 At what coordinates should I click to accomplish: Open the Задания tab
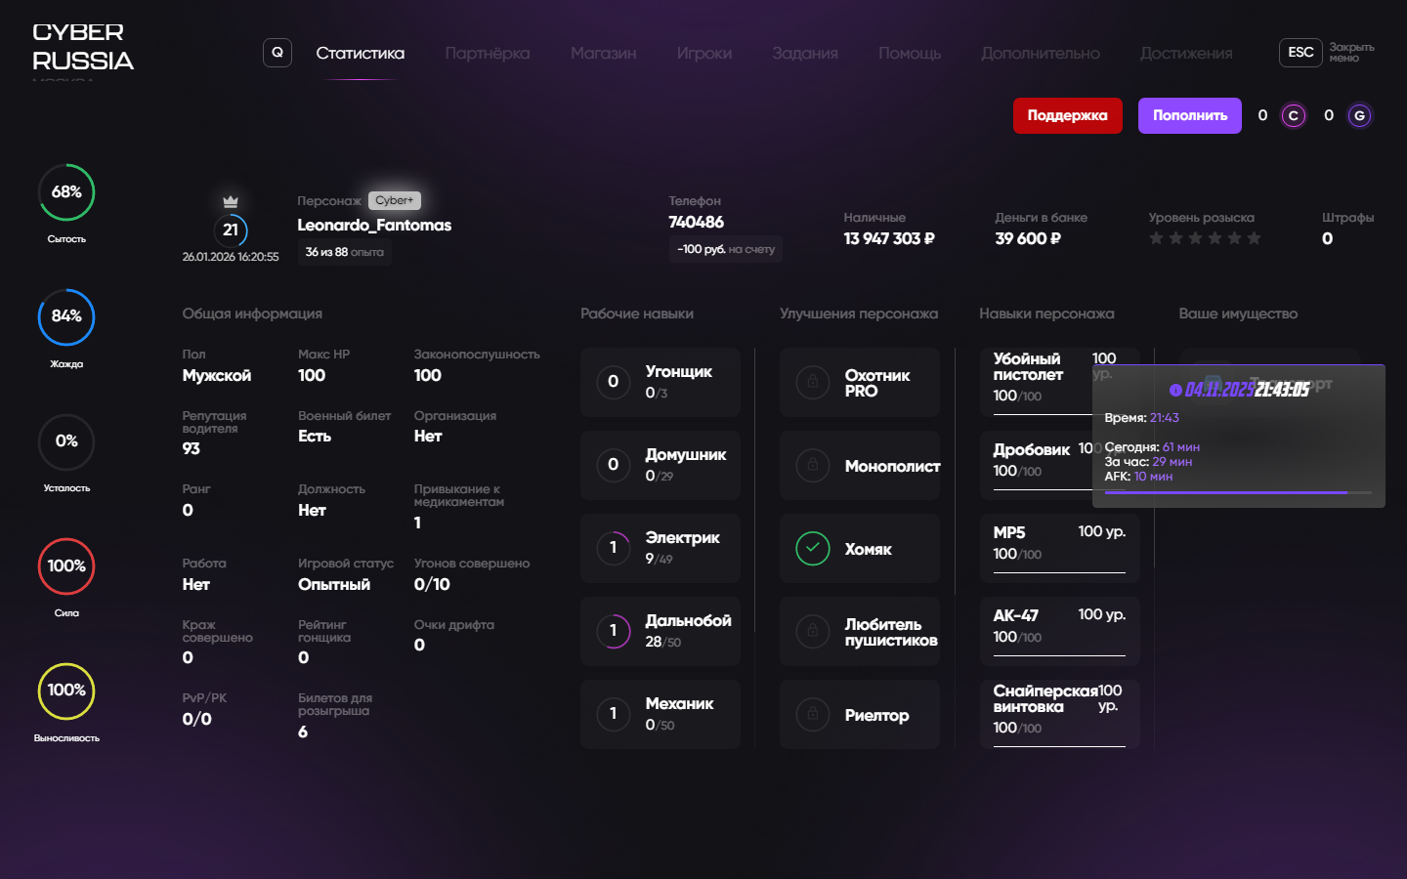point(805,53)
